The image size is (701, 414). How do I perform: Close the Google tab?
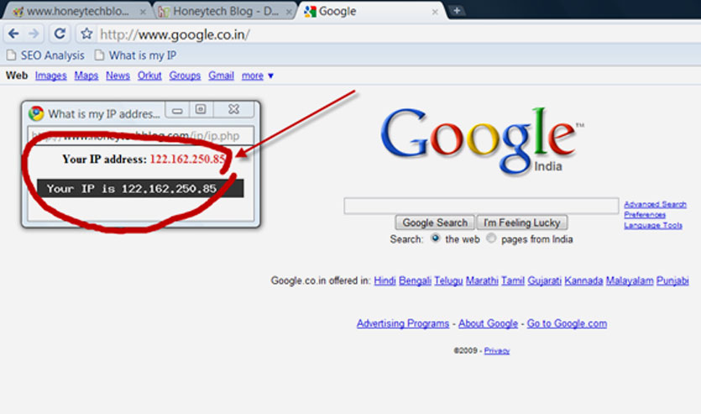435,12
